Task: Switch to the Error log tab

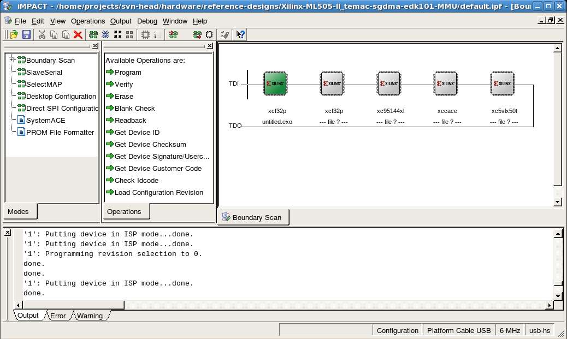Action: [58, 316]
